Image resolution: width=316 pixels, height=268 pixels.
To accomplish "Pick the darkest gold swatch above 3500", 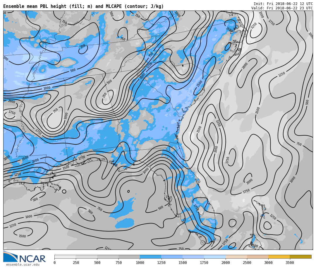I will (300, 257).
